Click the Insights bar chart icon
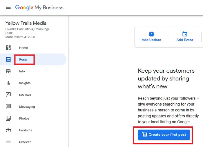Image resolution: width=203 pixels, height=147 pixels. click(8, 83)
